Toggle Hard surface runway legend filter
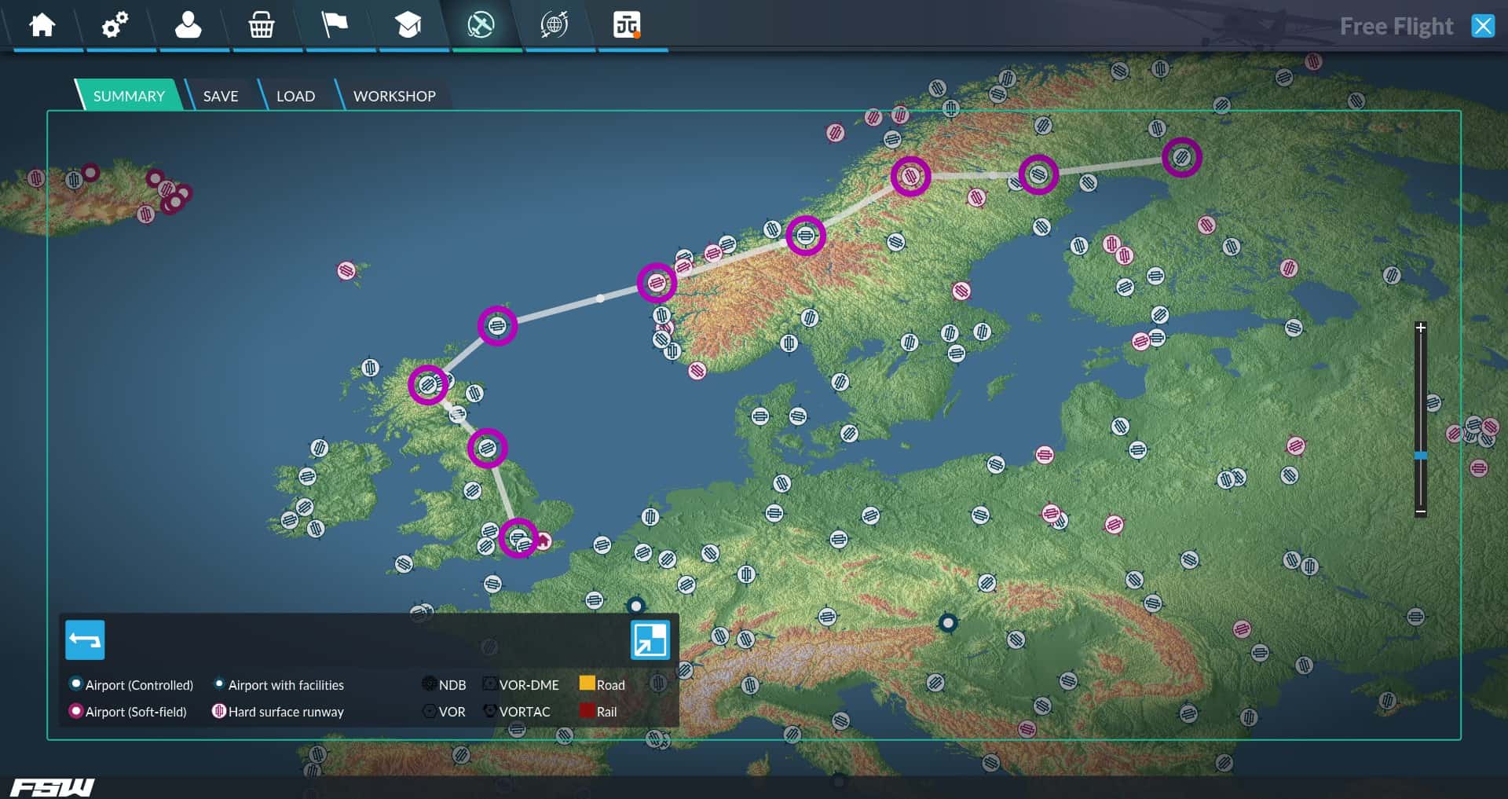This screenshot has height=799, width=1508. pyautogui.click(x=278, y=712)
